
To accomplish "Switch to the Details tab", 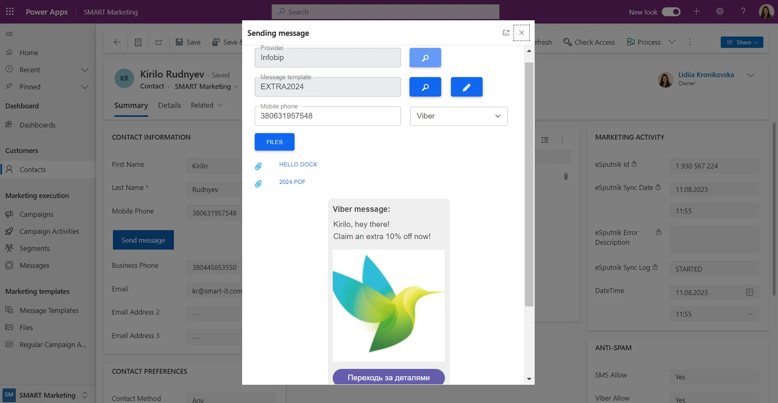I will pyautogui.click(x=169, y=106).
